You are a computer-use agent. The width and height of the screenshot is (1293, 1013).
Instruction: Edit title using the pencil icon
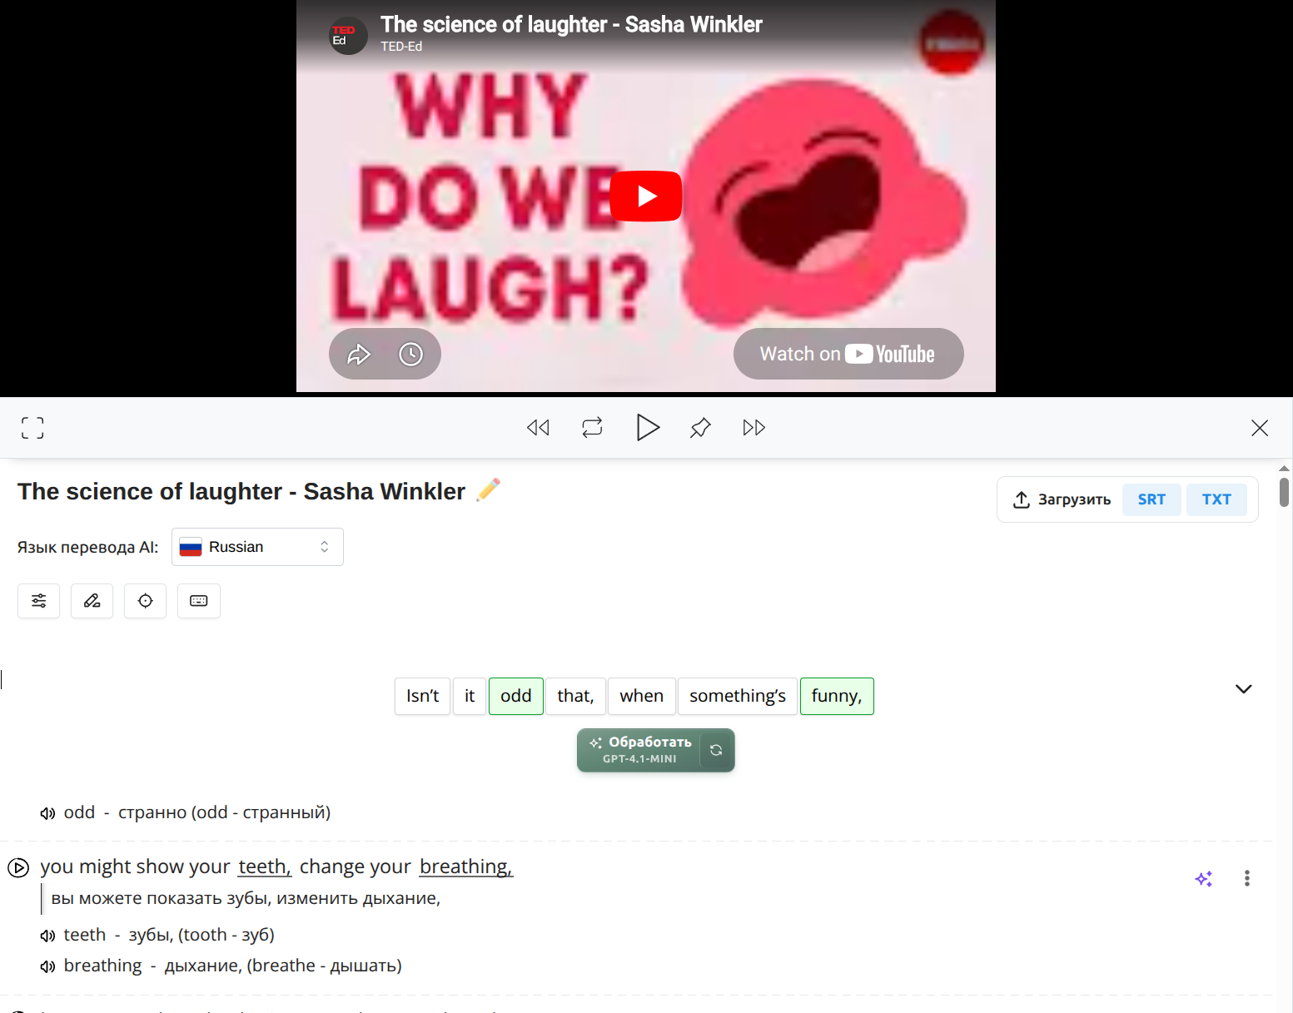tap(489, 490)
